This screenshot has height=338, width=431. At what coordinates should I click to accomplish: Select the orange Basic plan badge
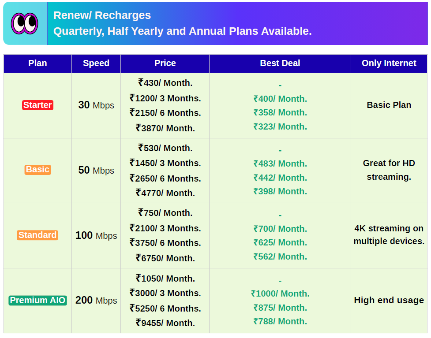coord(37,170)
